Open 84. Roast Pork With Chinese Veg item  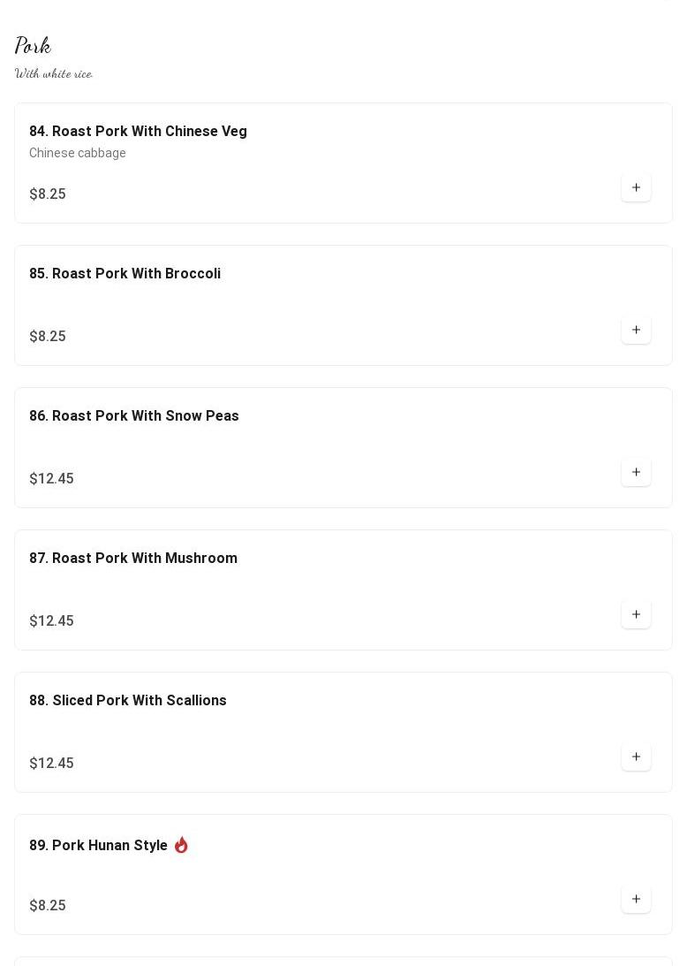click(x=138, y=132)
